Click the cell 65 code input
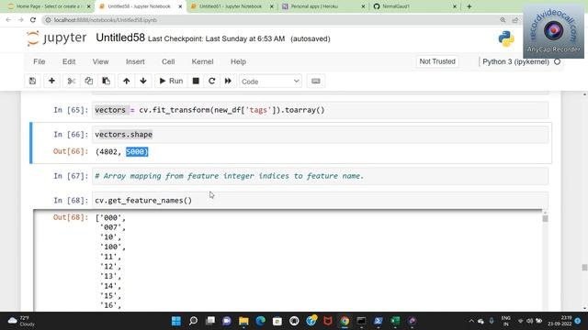The width and height of the screenshot is (588, 330). pos(320,110)
